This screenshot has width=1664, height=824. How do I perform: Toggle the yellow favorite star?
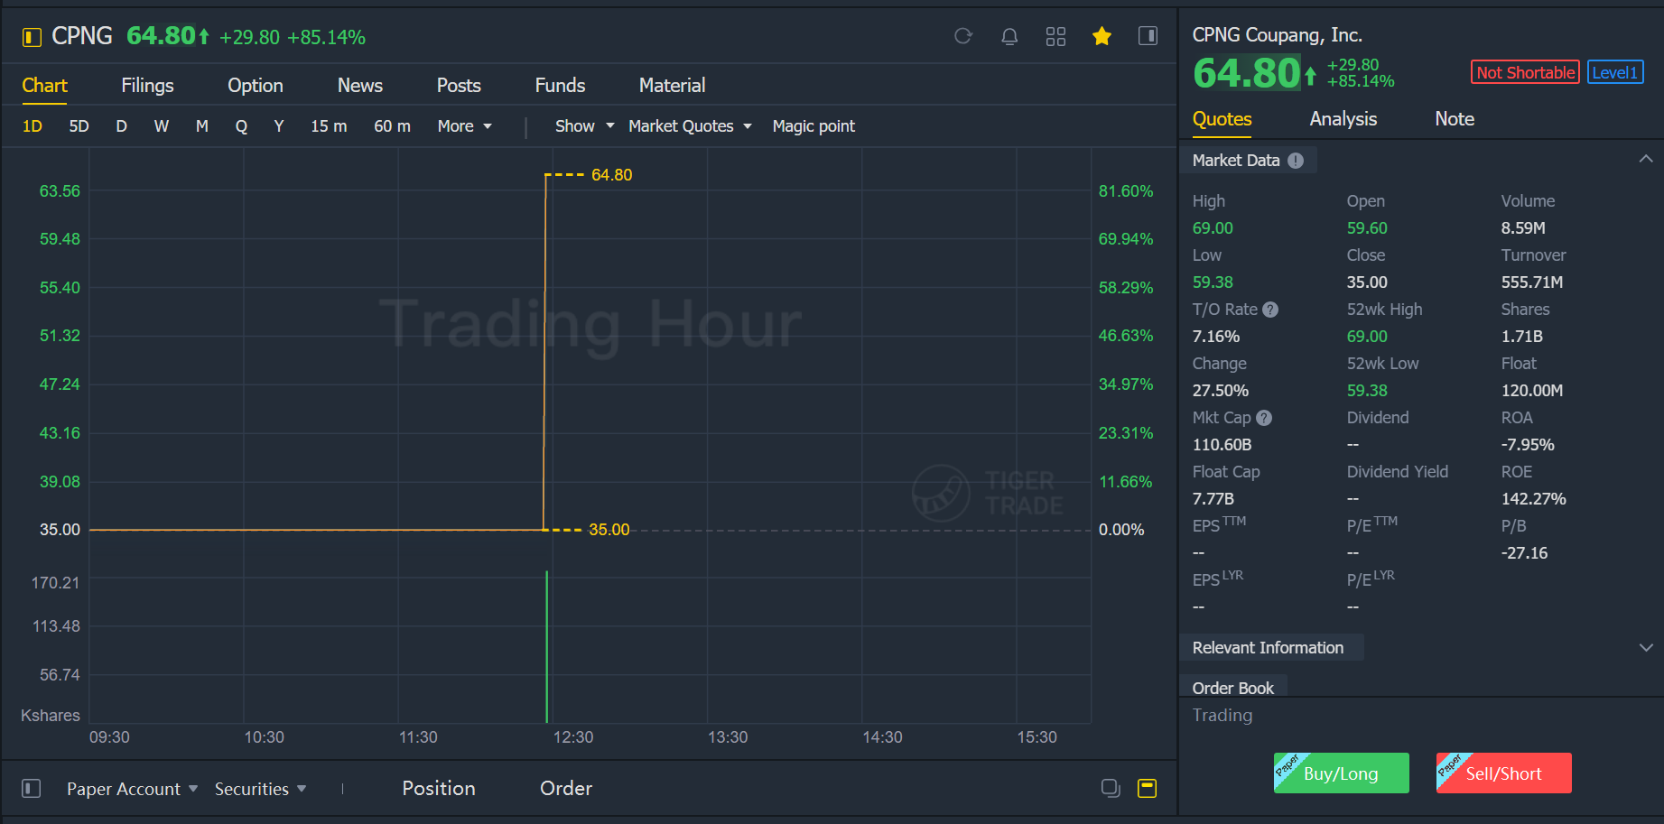(x=1102, y=36)
